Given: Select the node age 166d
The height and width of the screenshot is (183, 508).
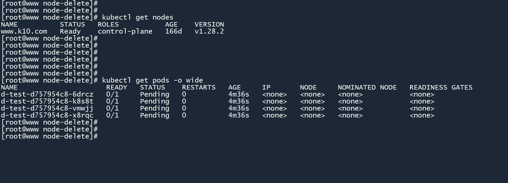Looking at the screenshot, I should (x=173, y=31).
